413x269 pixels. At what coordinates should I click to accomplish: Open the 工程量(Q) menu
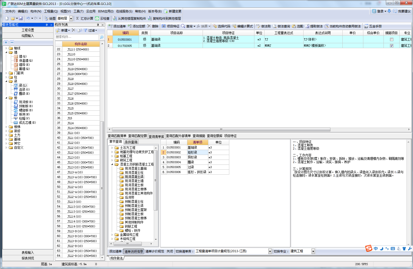51,11
